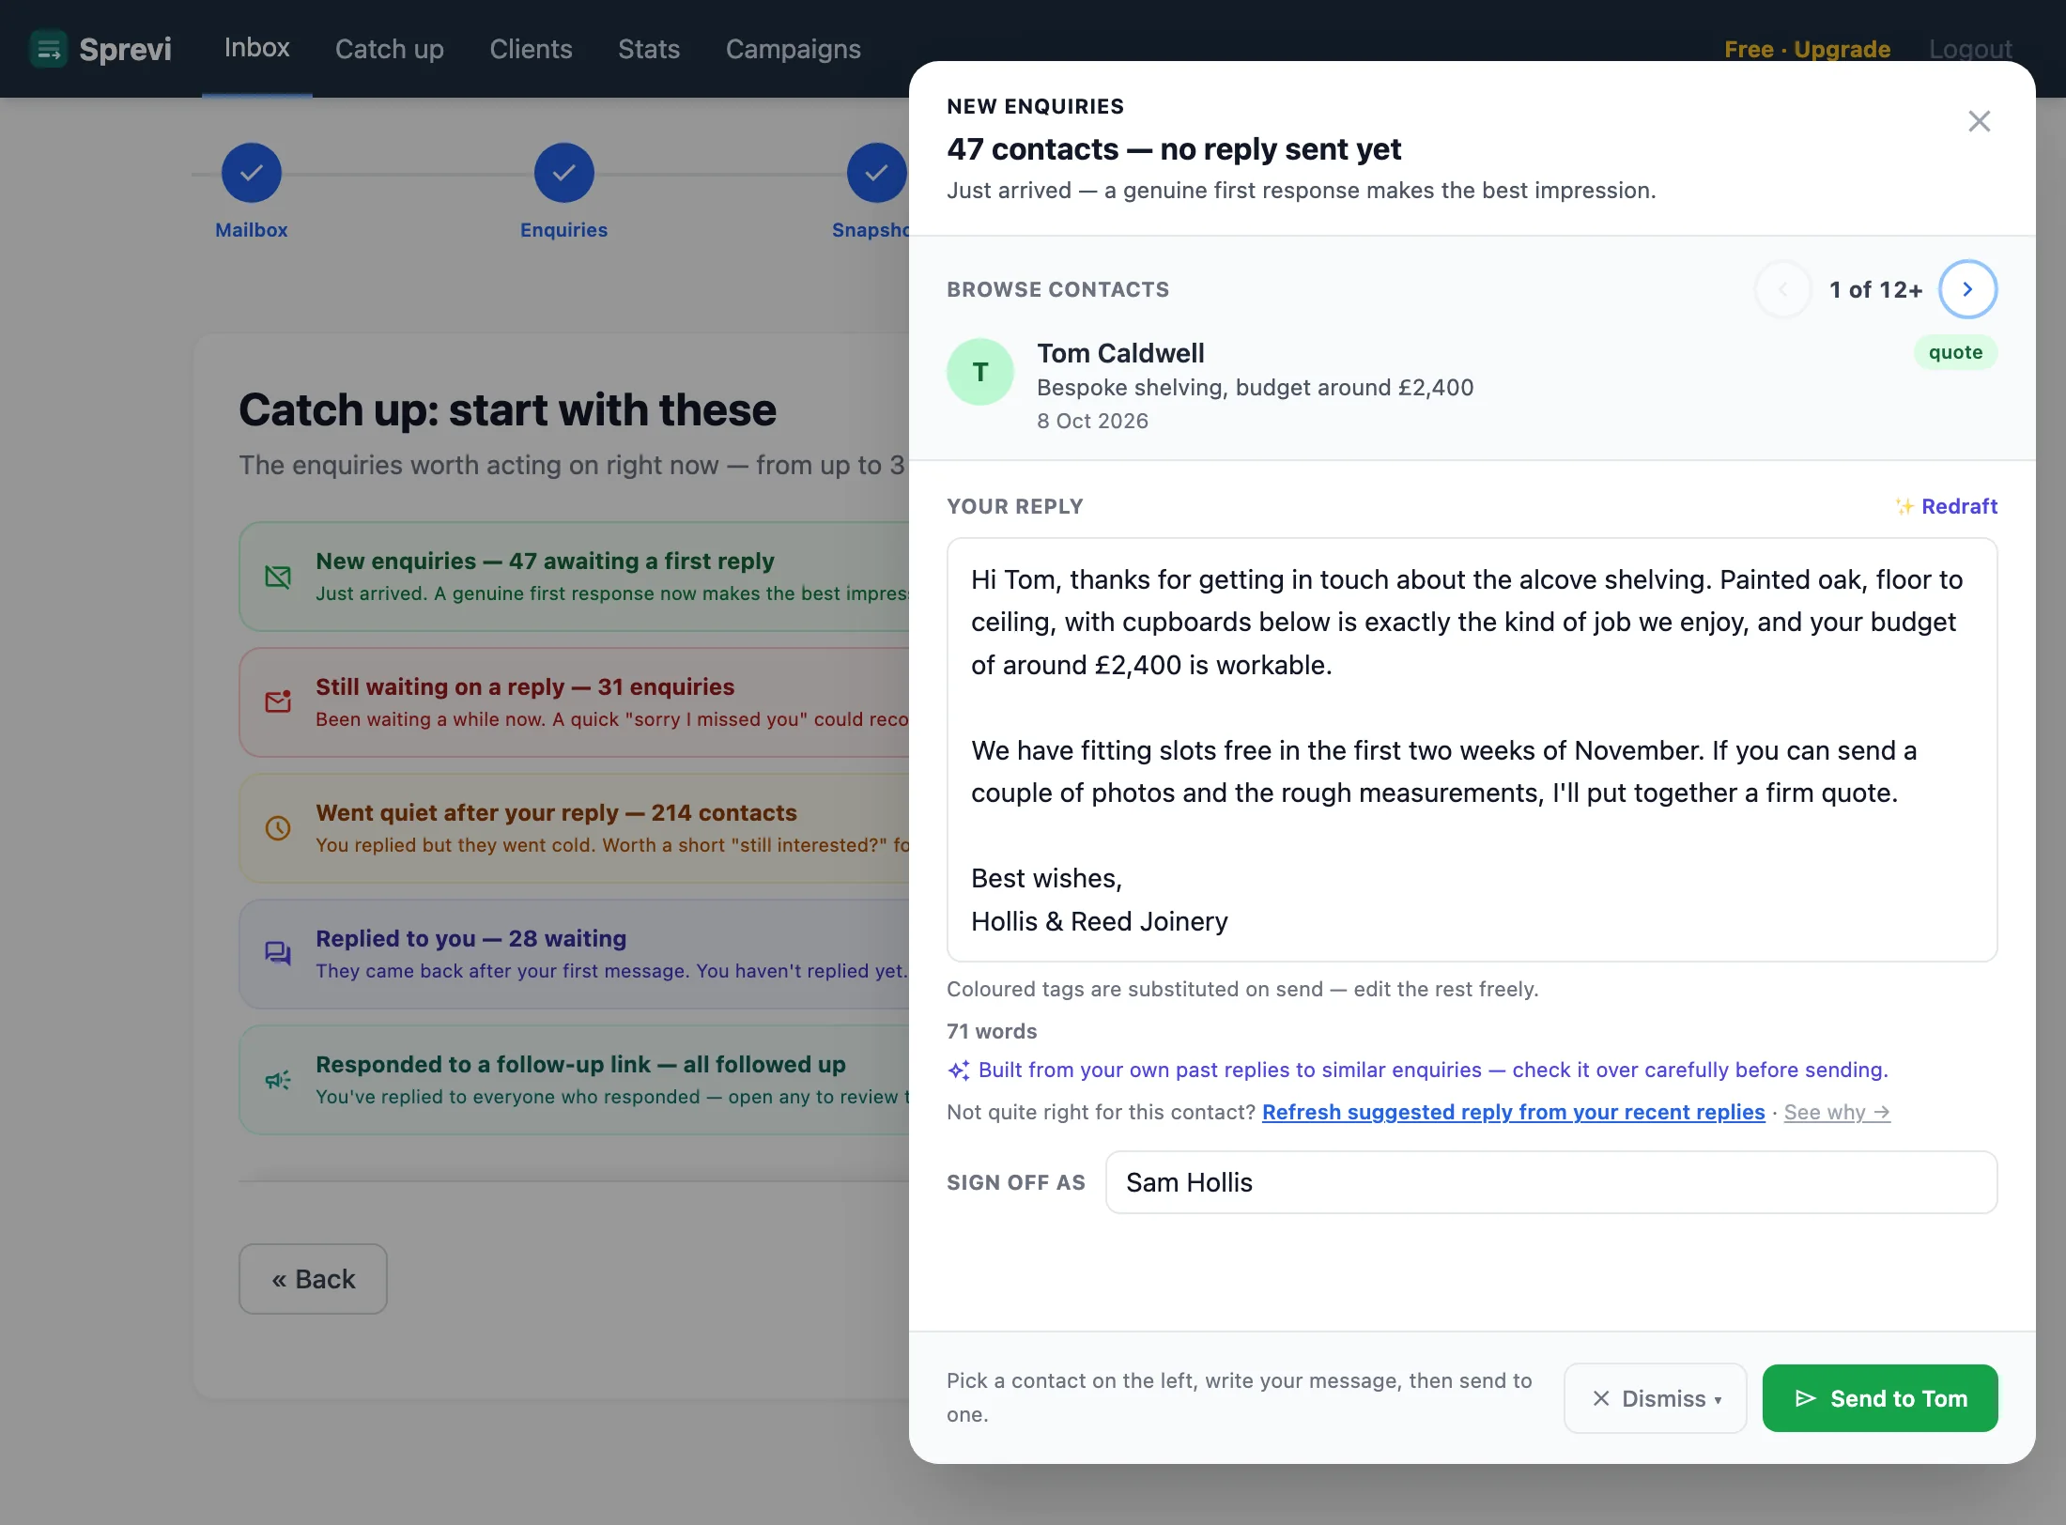Screen dimensions: 2066x1525
Task: Click the Sign off as field
Action: pyautogui.click(x=1551, y=1182)
